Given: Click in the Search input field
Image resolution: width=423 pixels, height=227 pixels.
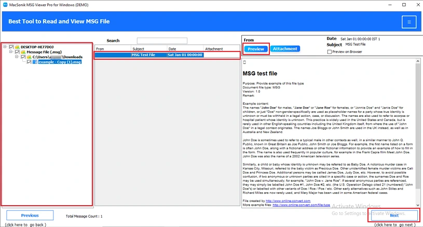Looking at the screenshot, I should (x=162, y=41).
